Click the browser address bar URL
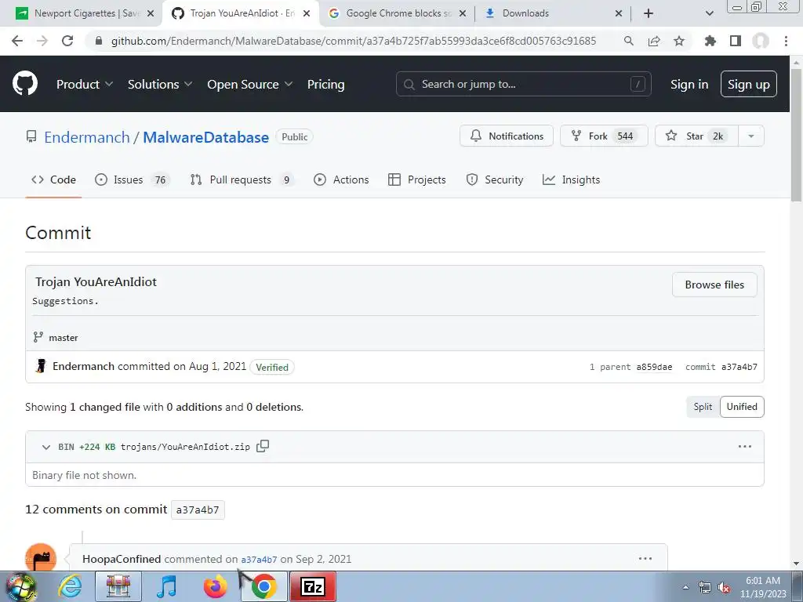Viewport: 803px width, 602px height. (x=354, y=41)
